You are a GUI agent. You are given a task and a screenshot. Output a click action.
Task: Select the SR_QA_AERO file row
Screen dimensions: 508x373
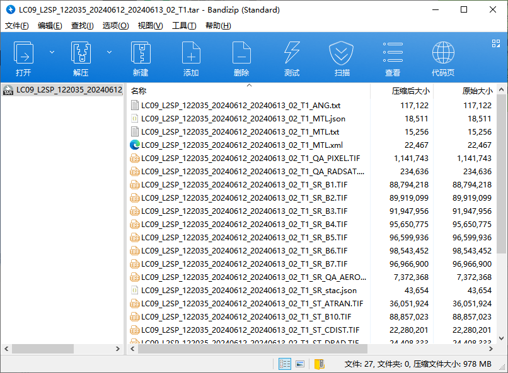click(311, 277)
